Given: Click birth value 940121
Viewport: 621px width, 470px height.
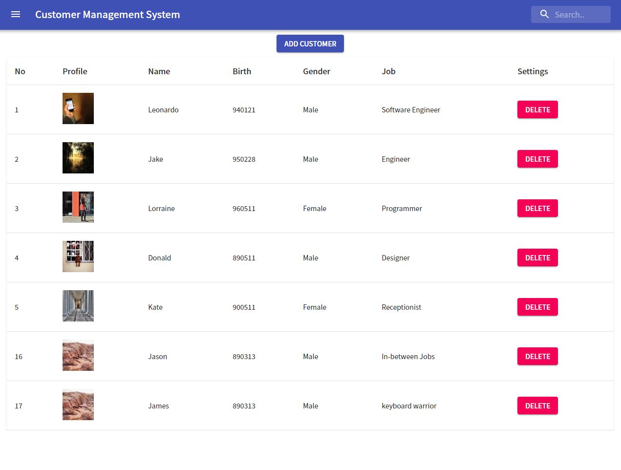Looking at the screenshot, I should 244,110.
